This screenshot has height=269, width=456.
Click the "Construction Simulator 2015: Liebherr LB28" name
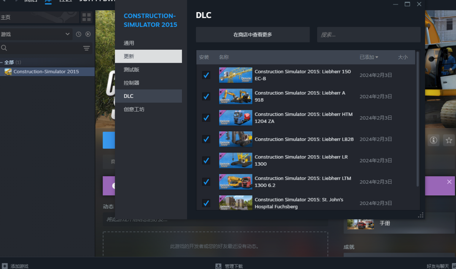pos(304,139)
